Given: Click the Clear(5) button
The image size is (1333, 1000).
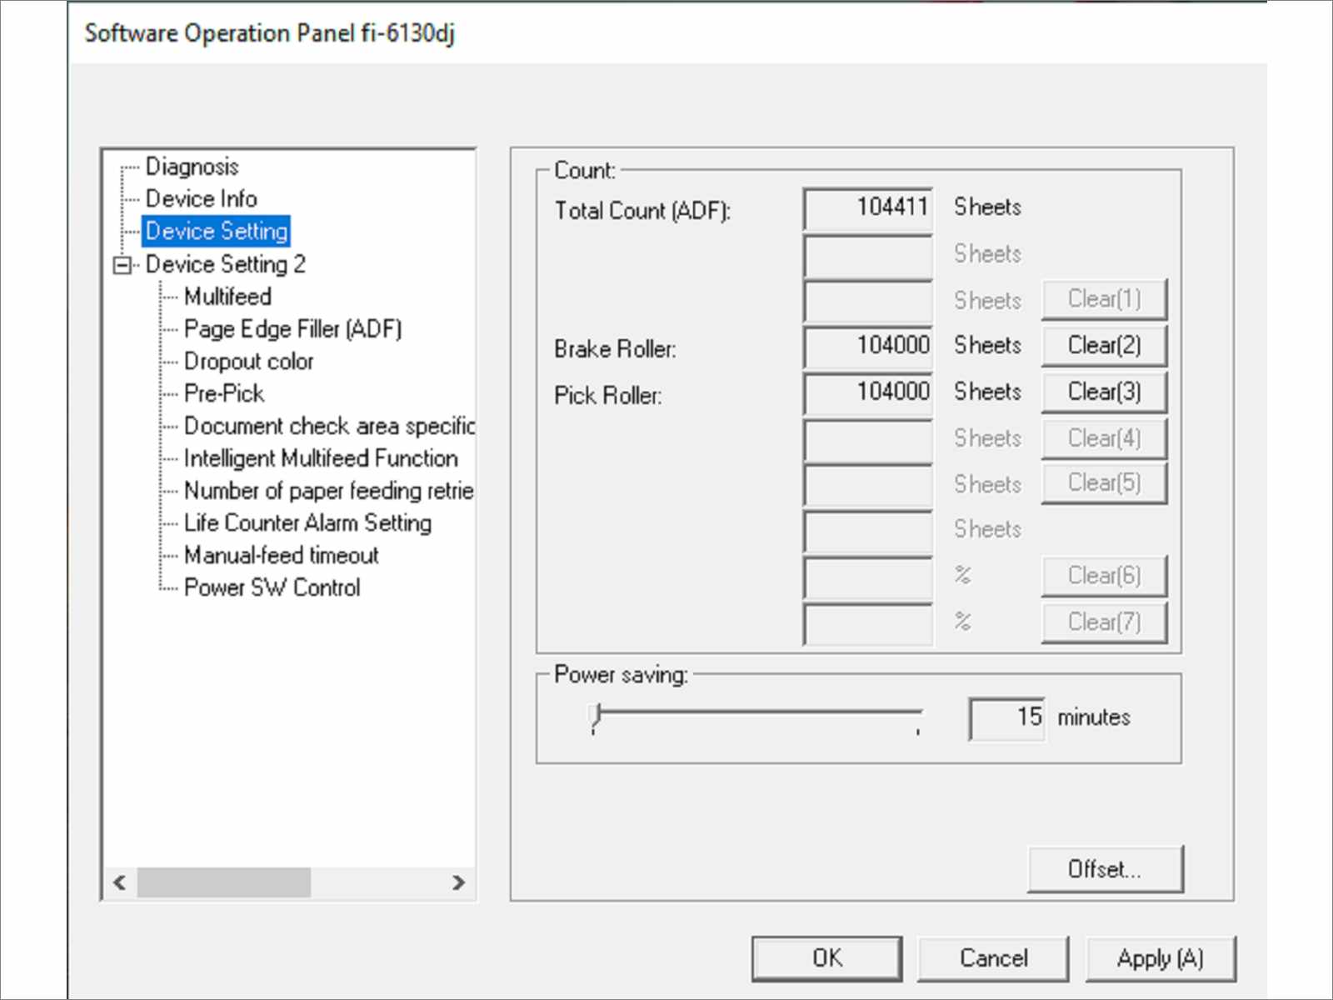Looking at the screenshot, I should 1104,483.
